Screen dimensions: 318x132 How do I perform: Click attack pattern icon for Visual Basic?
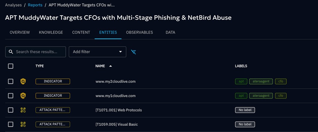pos(23,124)
